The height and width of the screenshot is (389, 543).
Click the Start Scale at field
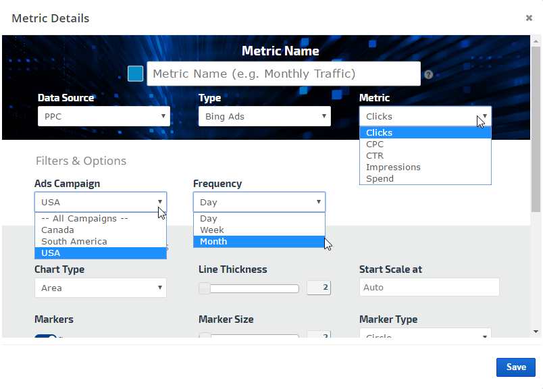click(x=429, y=288)
